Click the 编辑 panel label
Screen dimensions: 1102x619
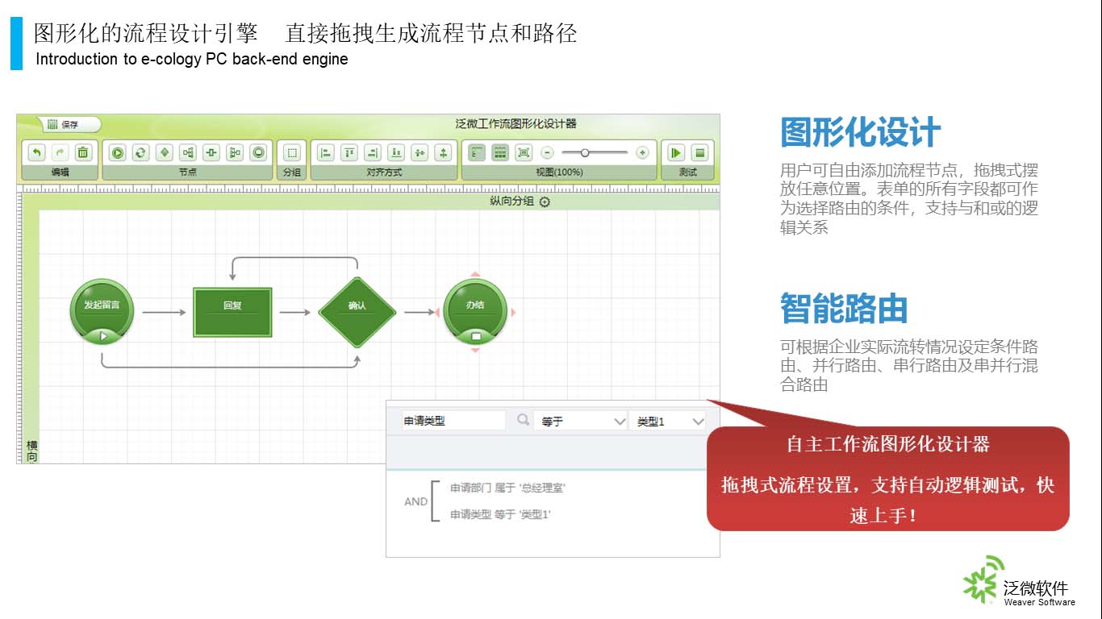[x=61, y=172]
